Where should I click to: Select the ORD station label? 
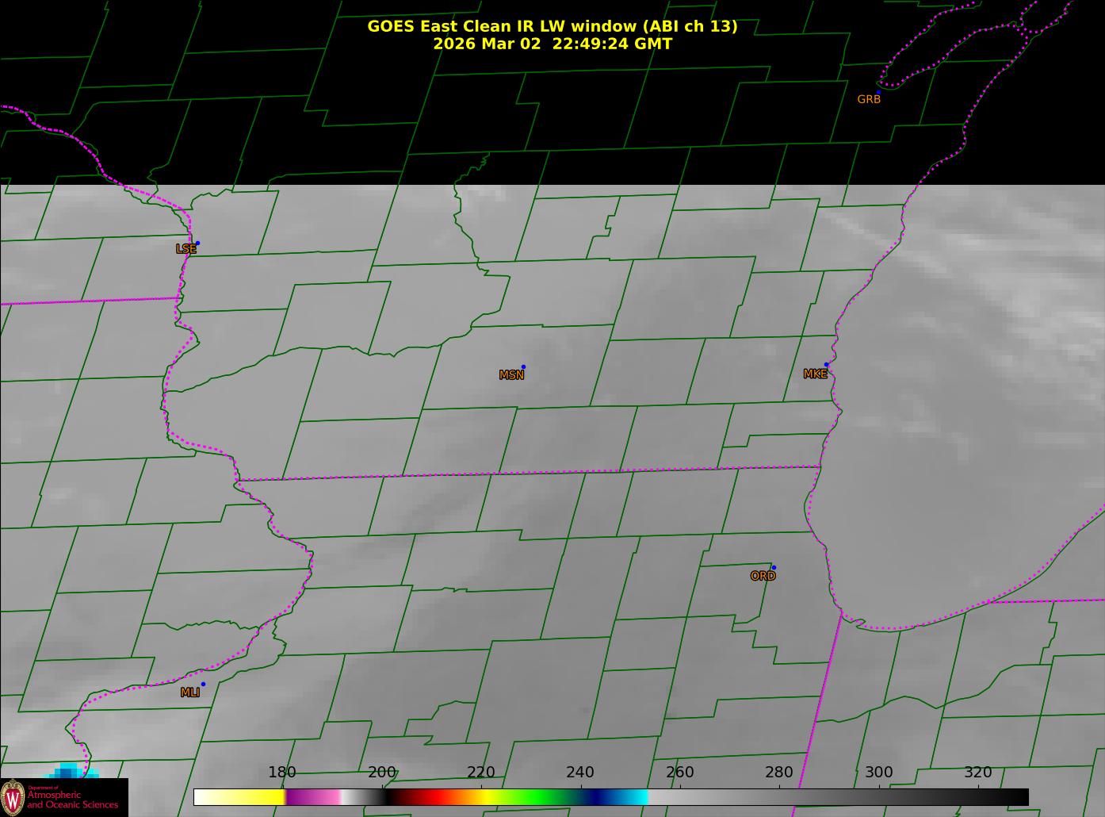[763, 577]
